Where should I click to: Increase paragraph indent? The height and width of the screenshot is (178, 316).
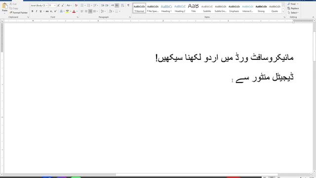107,5
